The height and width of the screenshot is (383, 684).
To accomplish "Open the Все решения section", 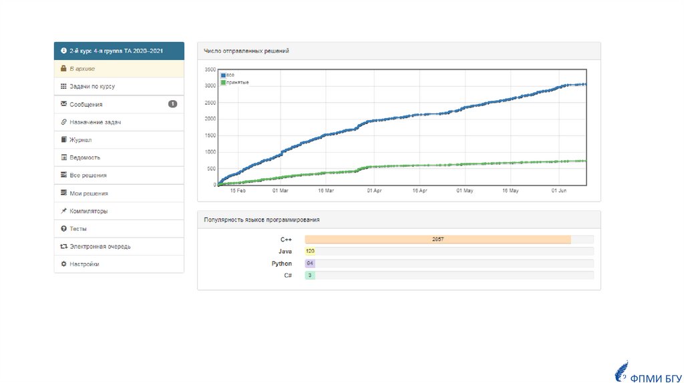I will [x=88, y=175].
